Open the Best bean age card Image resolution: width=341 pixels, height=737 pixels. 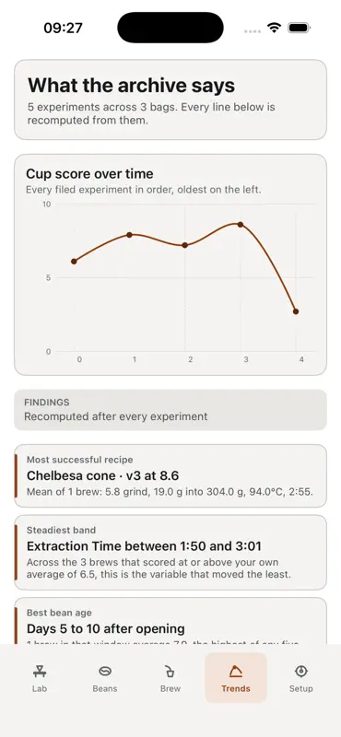pos(170,621)
